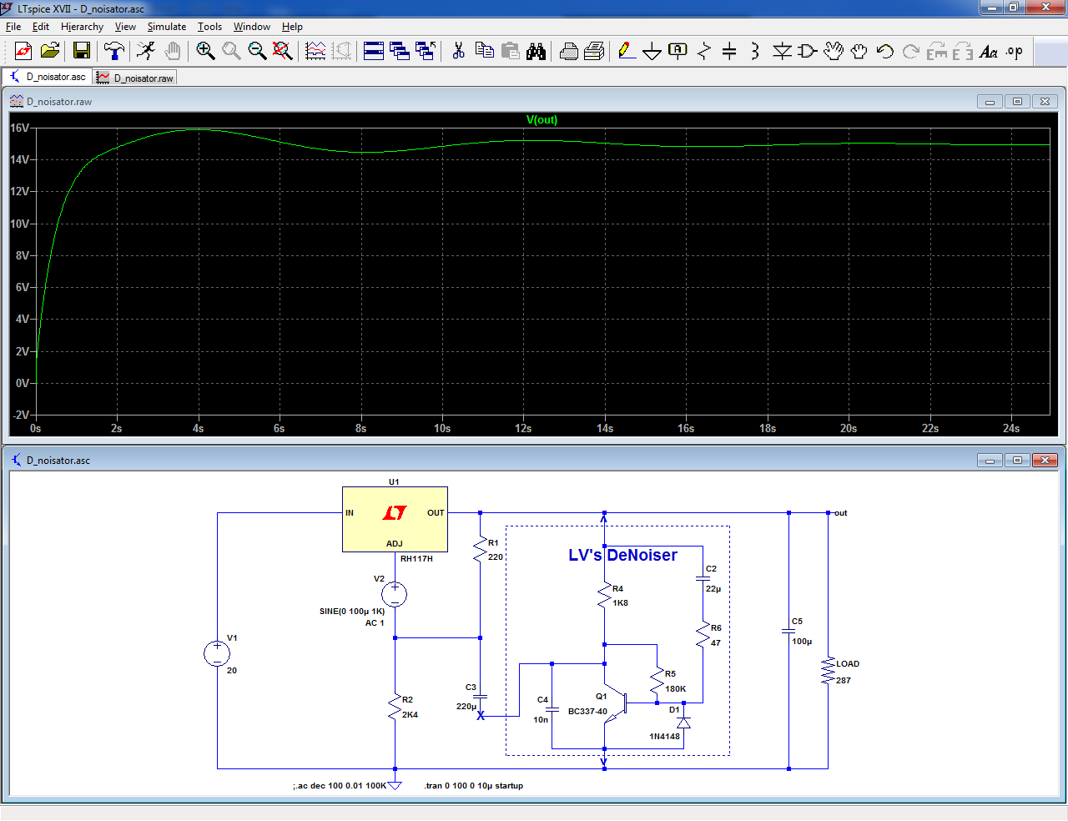Open a file with folder icon
This screenshot has height=821, width=1068.
coord(50,52)
